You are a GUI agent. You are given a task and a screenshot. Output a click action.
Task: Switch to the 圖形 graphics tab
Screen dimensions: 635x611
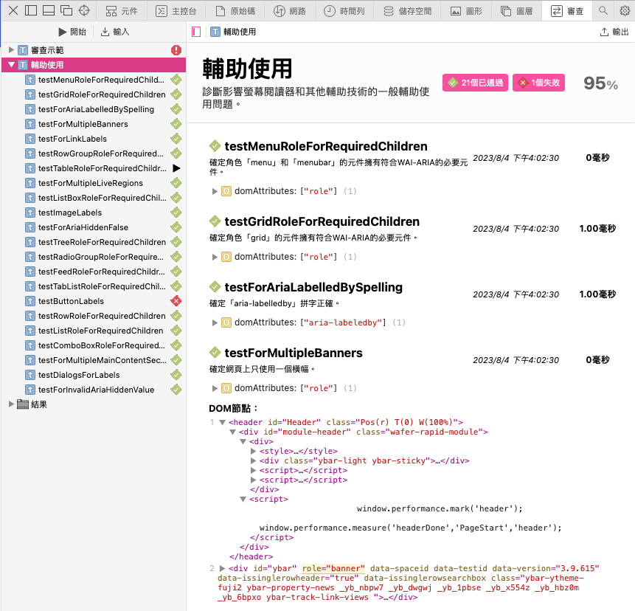point(467,11)
